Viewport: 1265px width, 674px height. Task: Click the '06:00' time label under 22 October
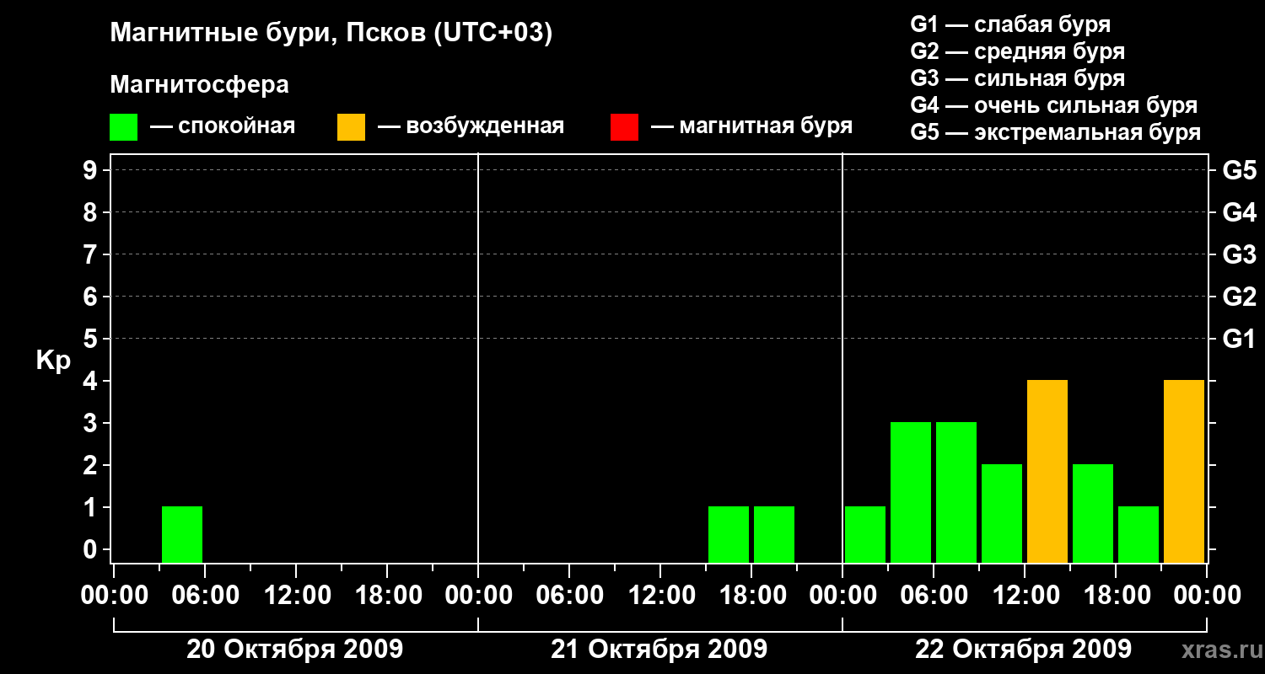point(934,595)
